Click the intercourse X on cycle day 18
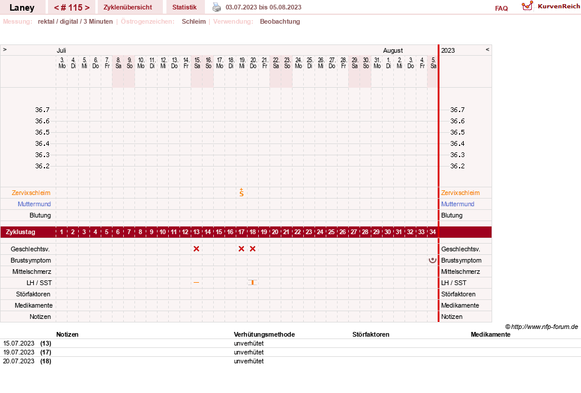The image size is (581, 393). 253,249
